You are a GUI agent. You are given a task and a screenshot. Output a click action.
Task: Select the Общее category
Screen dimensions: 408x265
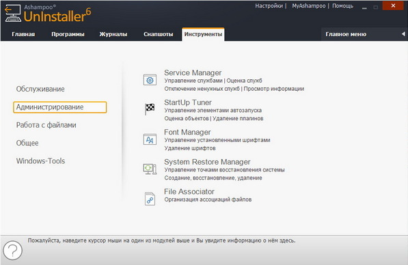[27, 143]
